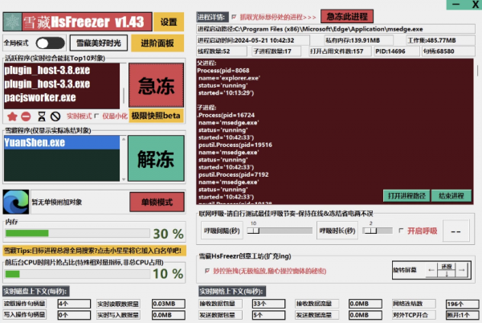
Task: Click the rotate screen down arrow
Action: (x=447, y=273)
